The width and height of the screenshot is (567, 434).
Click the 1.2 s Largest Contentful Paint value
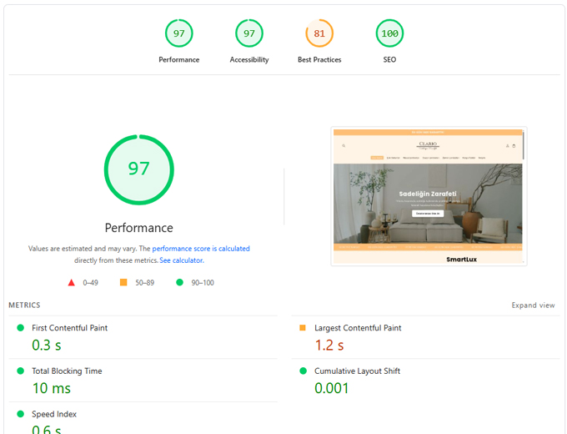pos(329,345)
